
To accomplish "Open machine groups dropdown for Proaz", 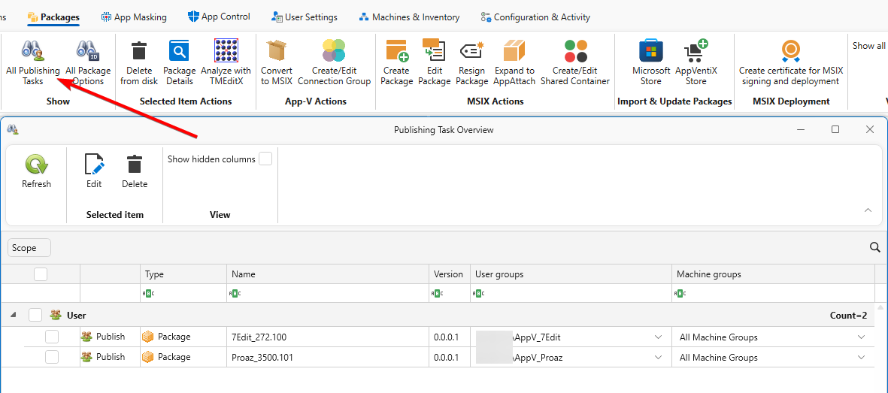I will pyautogui.click(x=862, y=358).
